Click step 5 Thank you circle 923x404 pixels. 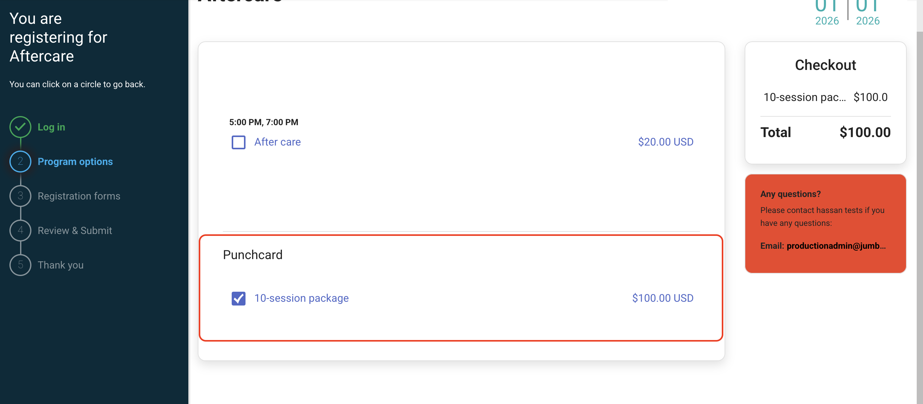point(20,265)
